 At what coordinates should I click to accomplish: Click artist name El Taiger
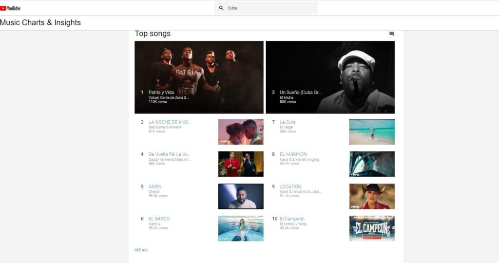[x=287, y=127]
